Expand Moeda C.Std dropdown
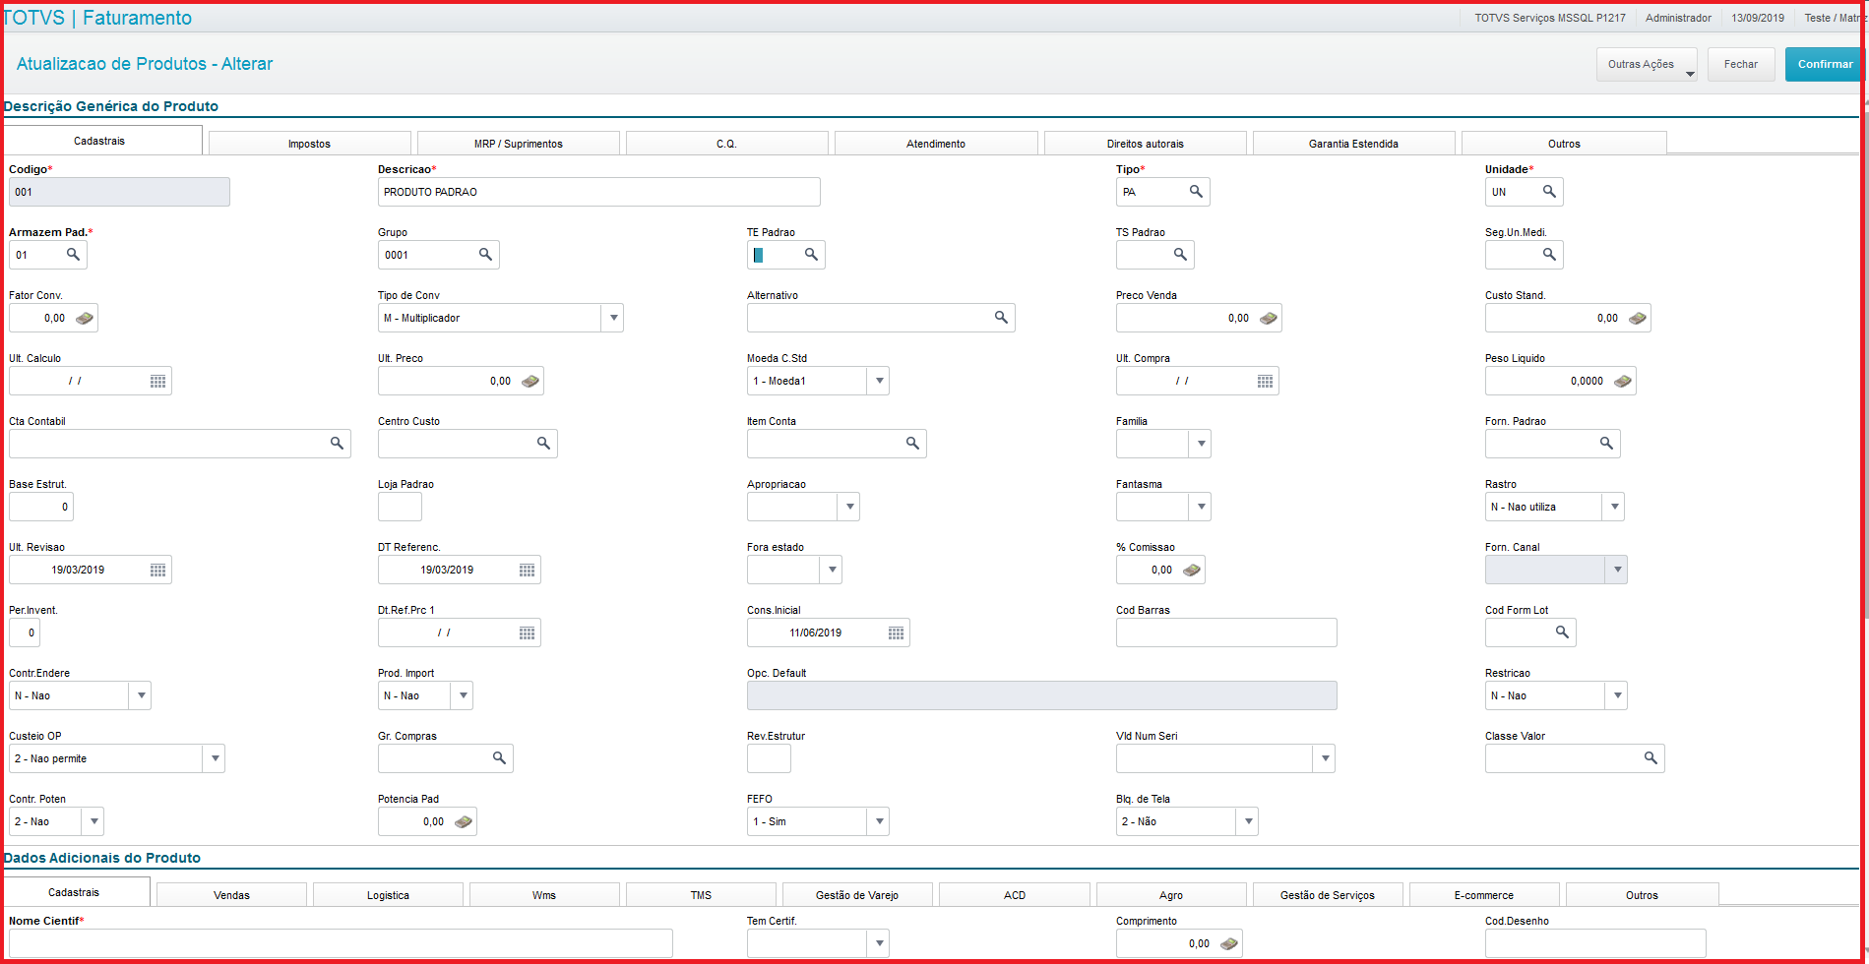 click(x=878, y=381)
